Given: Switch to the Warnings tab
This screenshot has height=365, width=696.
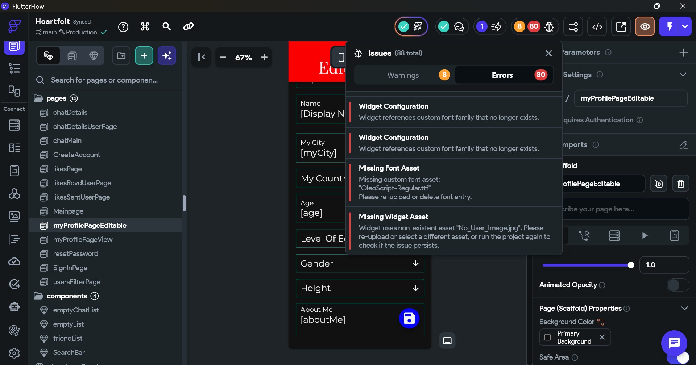Looking at the screenshot, I should [x=403, y=75].
